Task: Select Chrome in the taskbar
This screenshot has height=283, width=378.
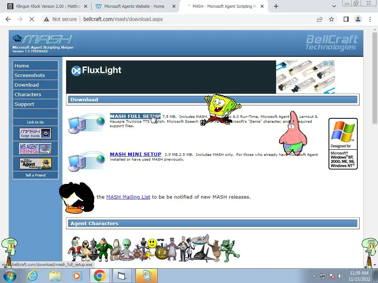Action: [x=100, y=276]
